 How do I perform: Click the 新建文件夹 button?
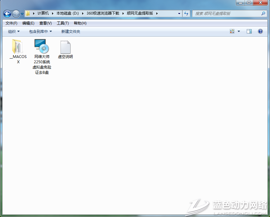[71, 31]
